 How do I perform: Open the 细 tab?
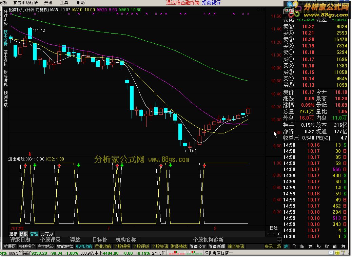[302, 247]
